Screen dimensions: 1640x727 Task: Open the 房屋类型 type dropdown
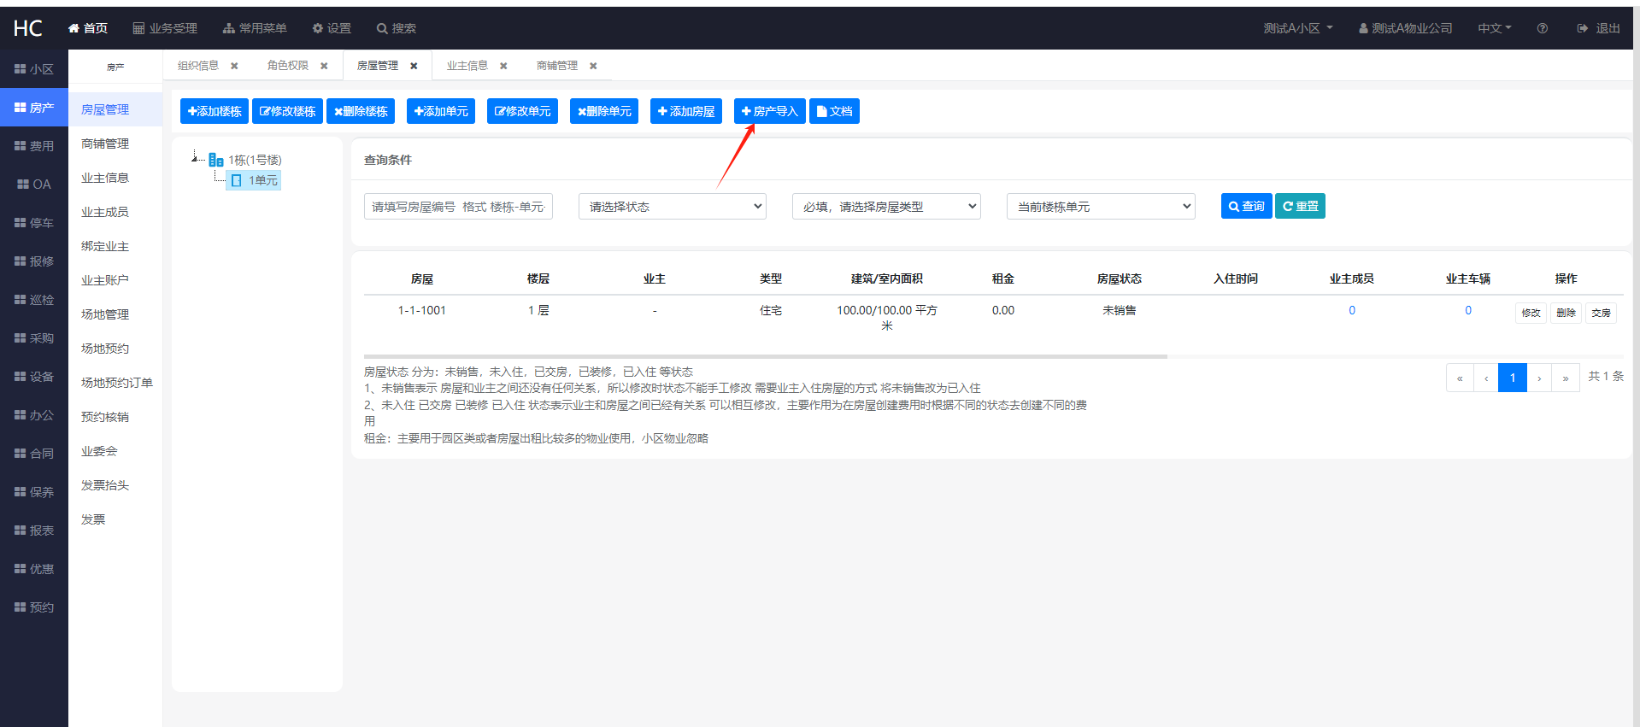point(886,207)
